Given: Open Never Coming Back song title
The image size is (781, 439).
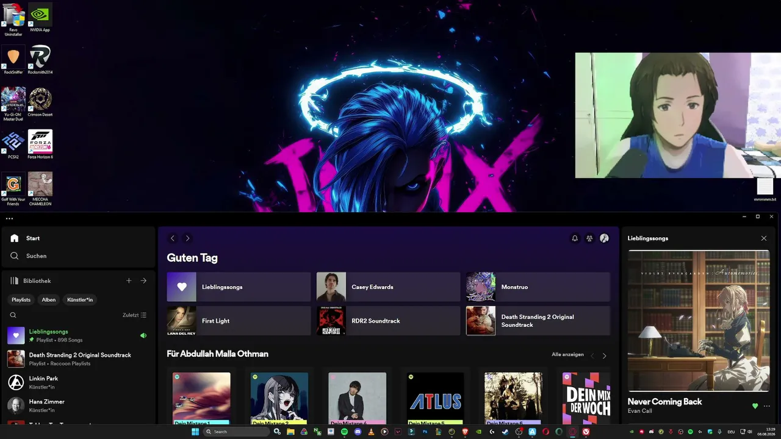Looking at the screenshot, I should pos(664,402).
